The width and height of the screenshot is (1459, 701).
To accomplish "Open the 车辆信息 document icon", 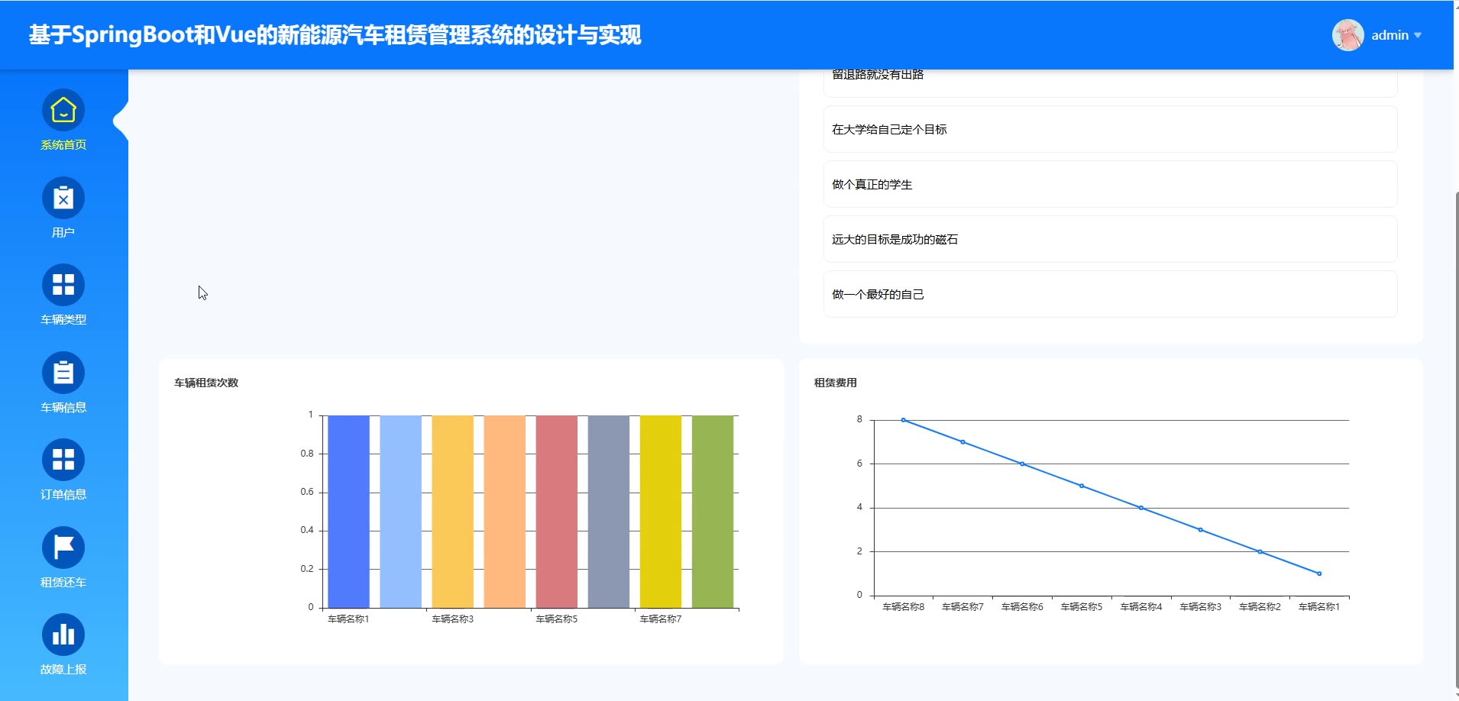I will [x=63, y=373].
